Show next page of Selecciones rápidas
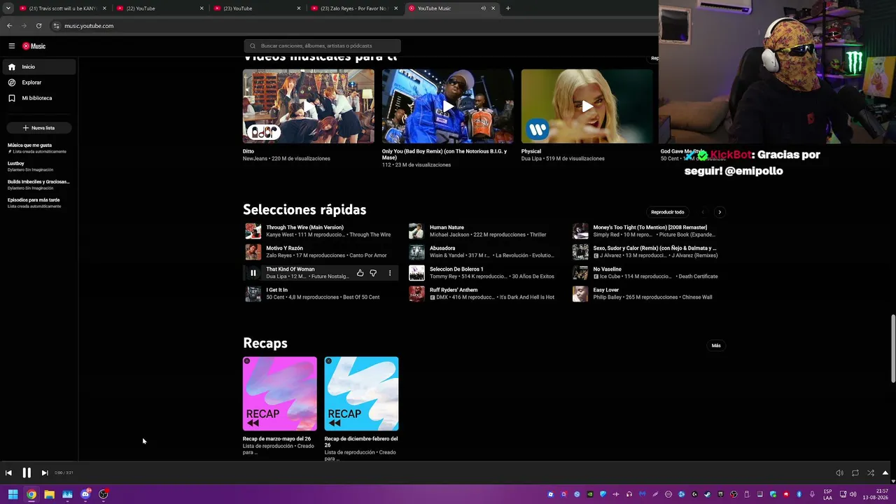 tap(720, 212)
